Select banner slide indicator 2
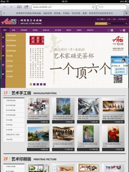This screenshot has width=129, height=172. 34,84
